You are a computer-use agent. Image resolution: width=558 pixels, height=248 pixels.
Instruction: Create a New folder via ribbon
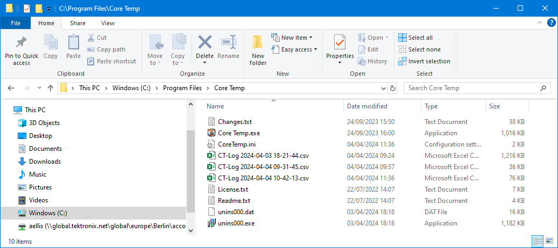pos(258,50)
